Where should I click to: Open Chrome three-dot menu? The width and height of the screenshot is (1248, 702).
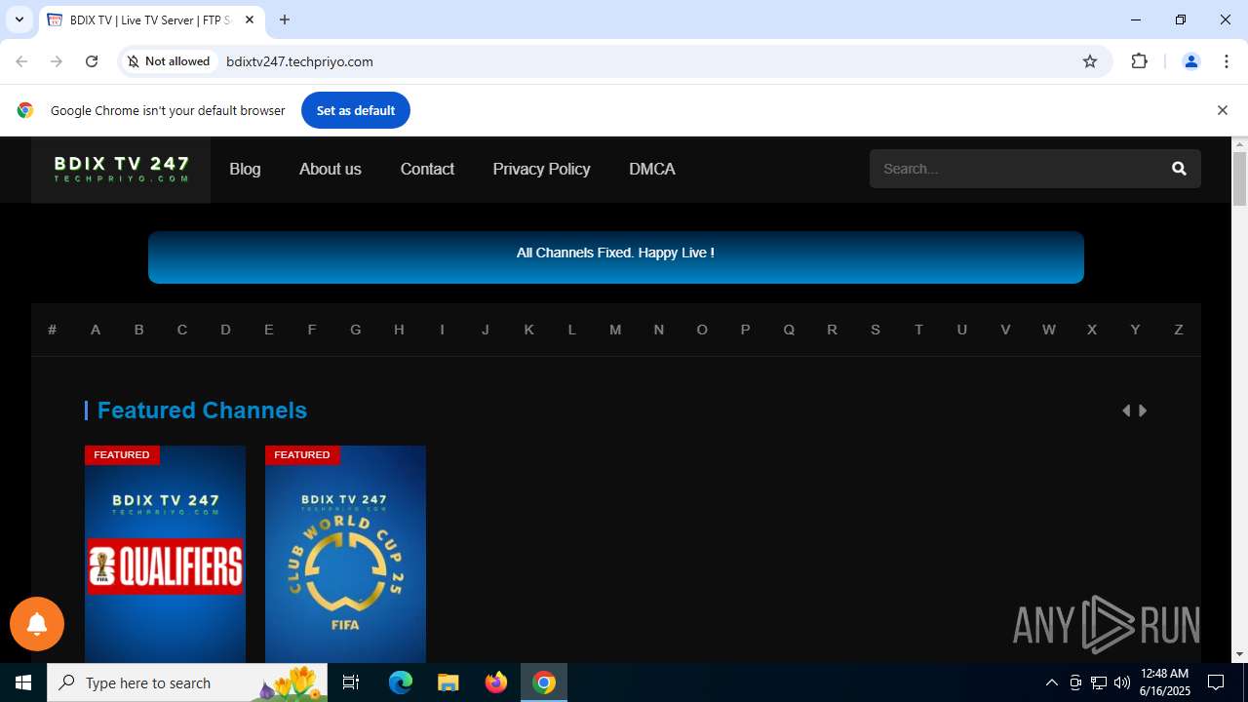point(1227,61)
